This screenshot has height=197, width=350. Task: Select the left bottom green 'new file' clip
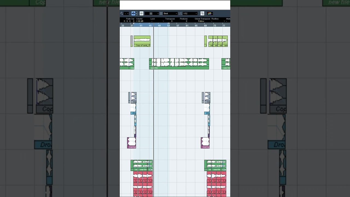142,166
